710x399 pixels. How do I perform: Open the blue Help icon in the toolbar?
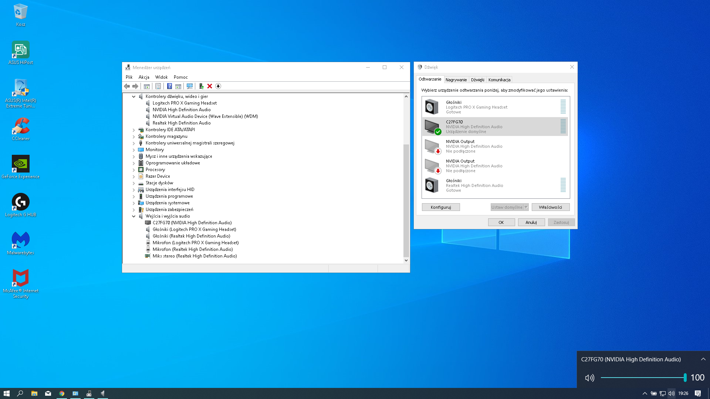pyautogui.click(x=169, y=86)
